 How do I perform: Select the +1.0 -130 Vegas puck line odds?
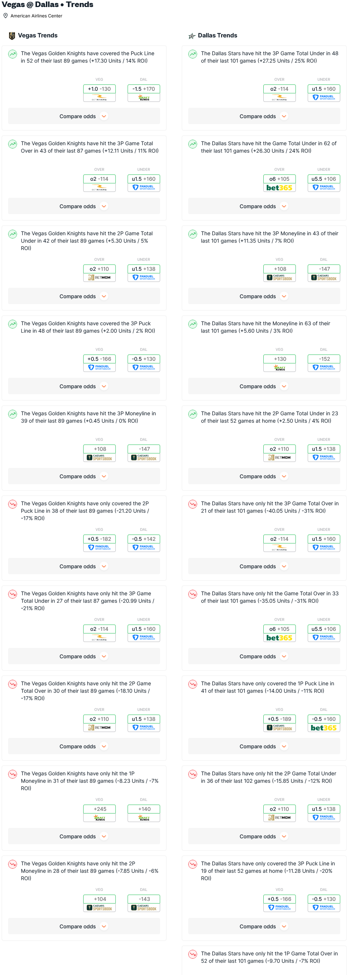tap(99, 89)
